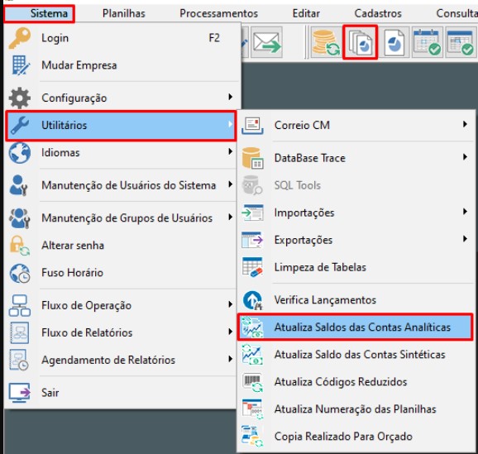
Task: Click the envelope send toolbar icon
Action: pos(266,42)
